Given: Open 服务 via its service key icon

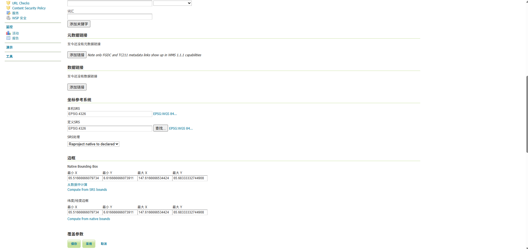Looking at the screenshot, I should click(x=8, y=13).
